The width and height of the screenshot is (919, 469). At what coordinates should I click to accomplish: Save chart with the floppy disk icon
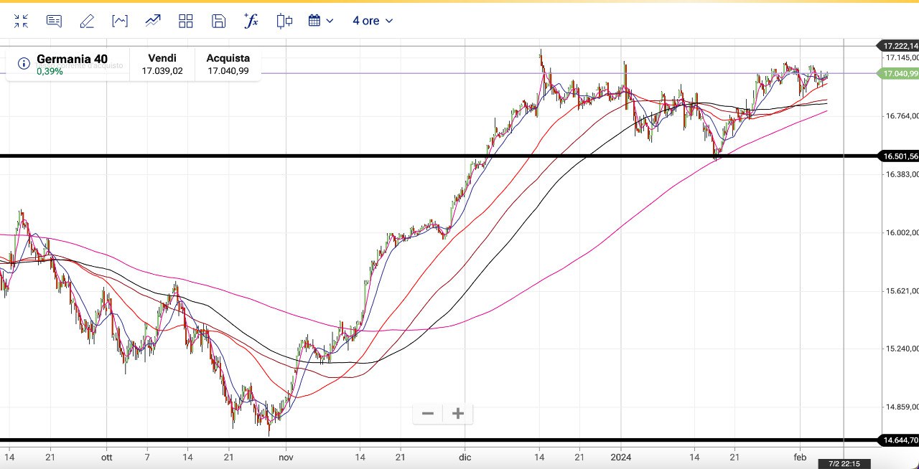[219, 21]
